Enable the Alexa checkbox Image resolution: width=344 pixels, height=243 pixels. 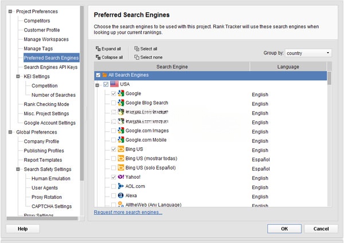click(x=114, y=195)
